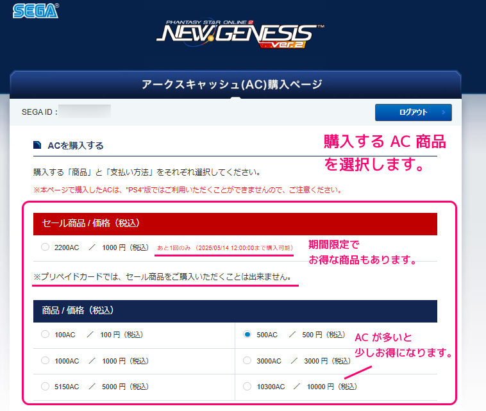
Task: Click the ログアウト logout button
Action: 413,112
